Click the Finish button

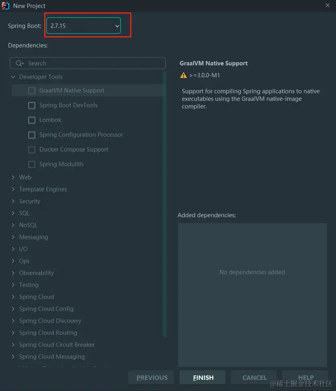click(x=203, y=377)
